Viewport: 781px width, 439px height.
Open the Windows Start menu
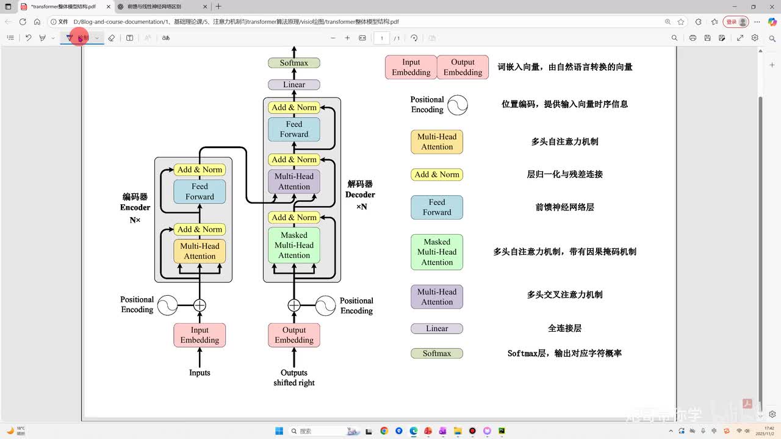tap(279, 430)
